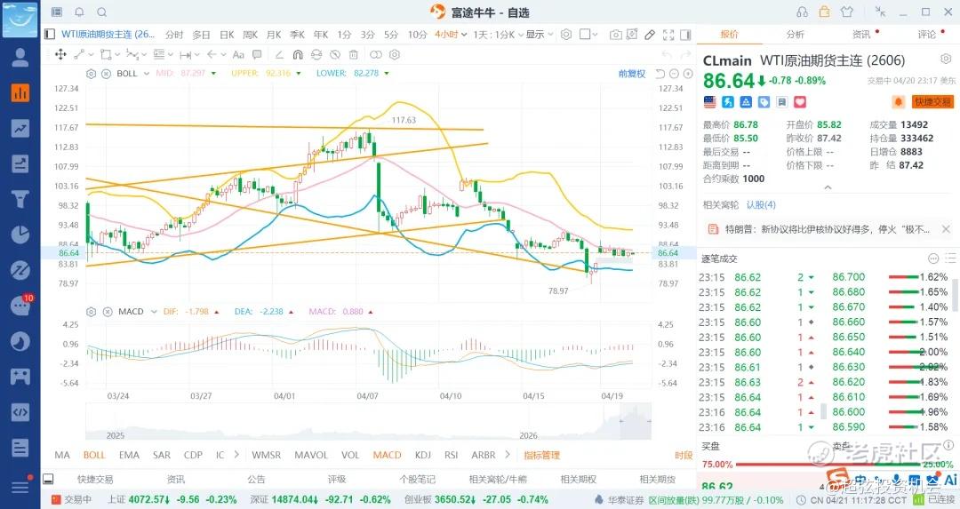Open the search magnifier in title bar
Viewport: 960px width, 509px height.
coord(101,12)
